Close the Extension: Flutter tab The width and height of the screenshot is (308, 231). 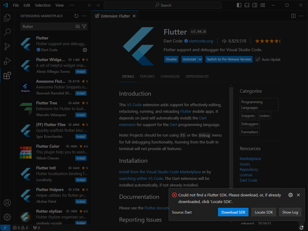pos(134,16)
